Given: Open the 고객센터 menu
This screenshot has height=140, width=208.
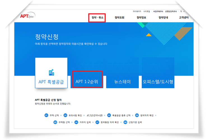Looking at the screenshot, I should (184, 18).
